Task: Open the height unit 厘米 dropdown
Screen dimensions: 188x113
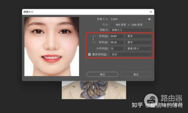Action: [x=139, y=42]
